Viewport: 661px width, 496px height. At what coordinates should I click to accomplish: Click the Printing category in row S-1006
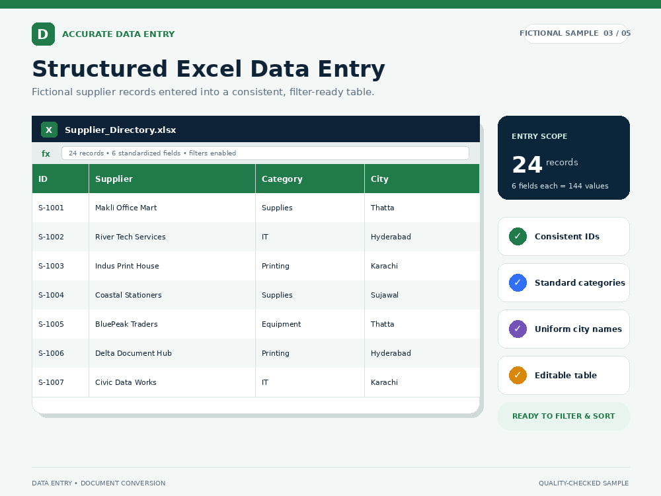[310, 353]
